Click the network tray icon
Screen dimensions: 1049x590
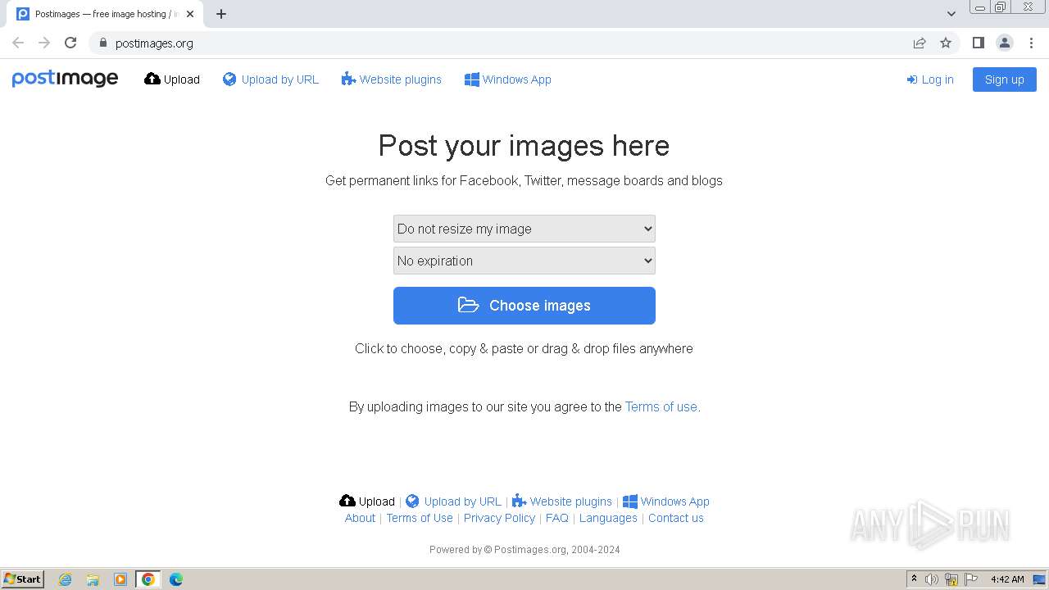click(x=951, y=579)
